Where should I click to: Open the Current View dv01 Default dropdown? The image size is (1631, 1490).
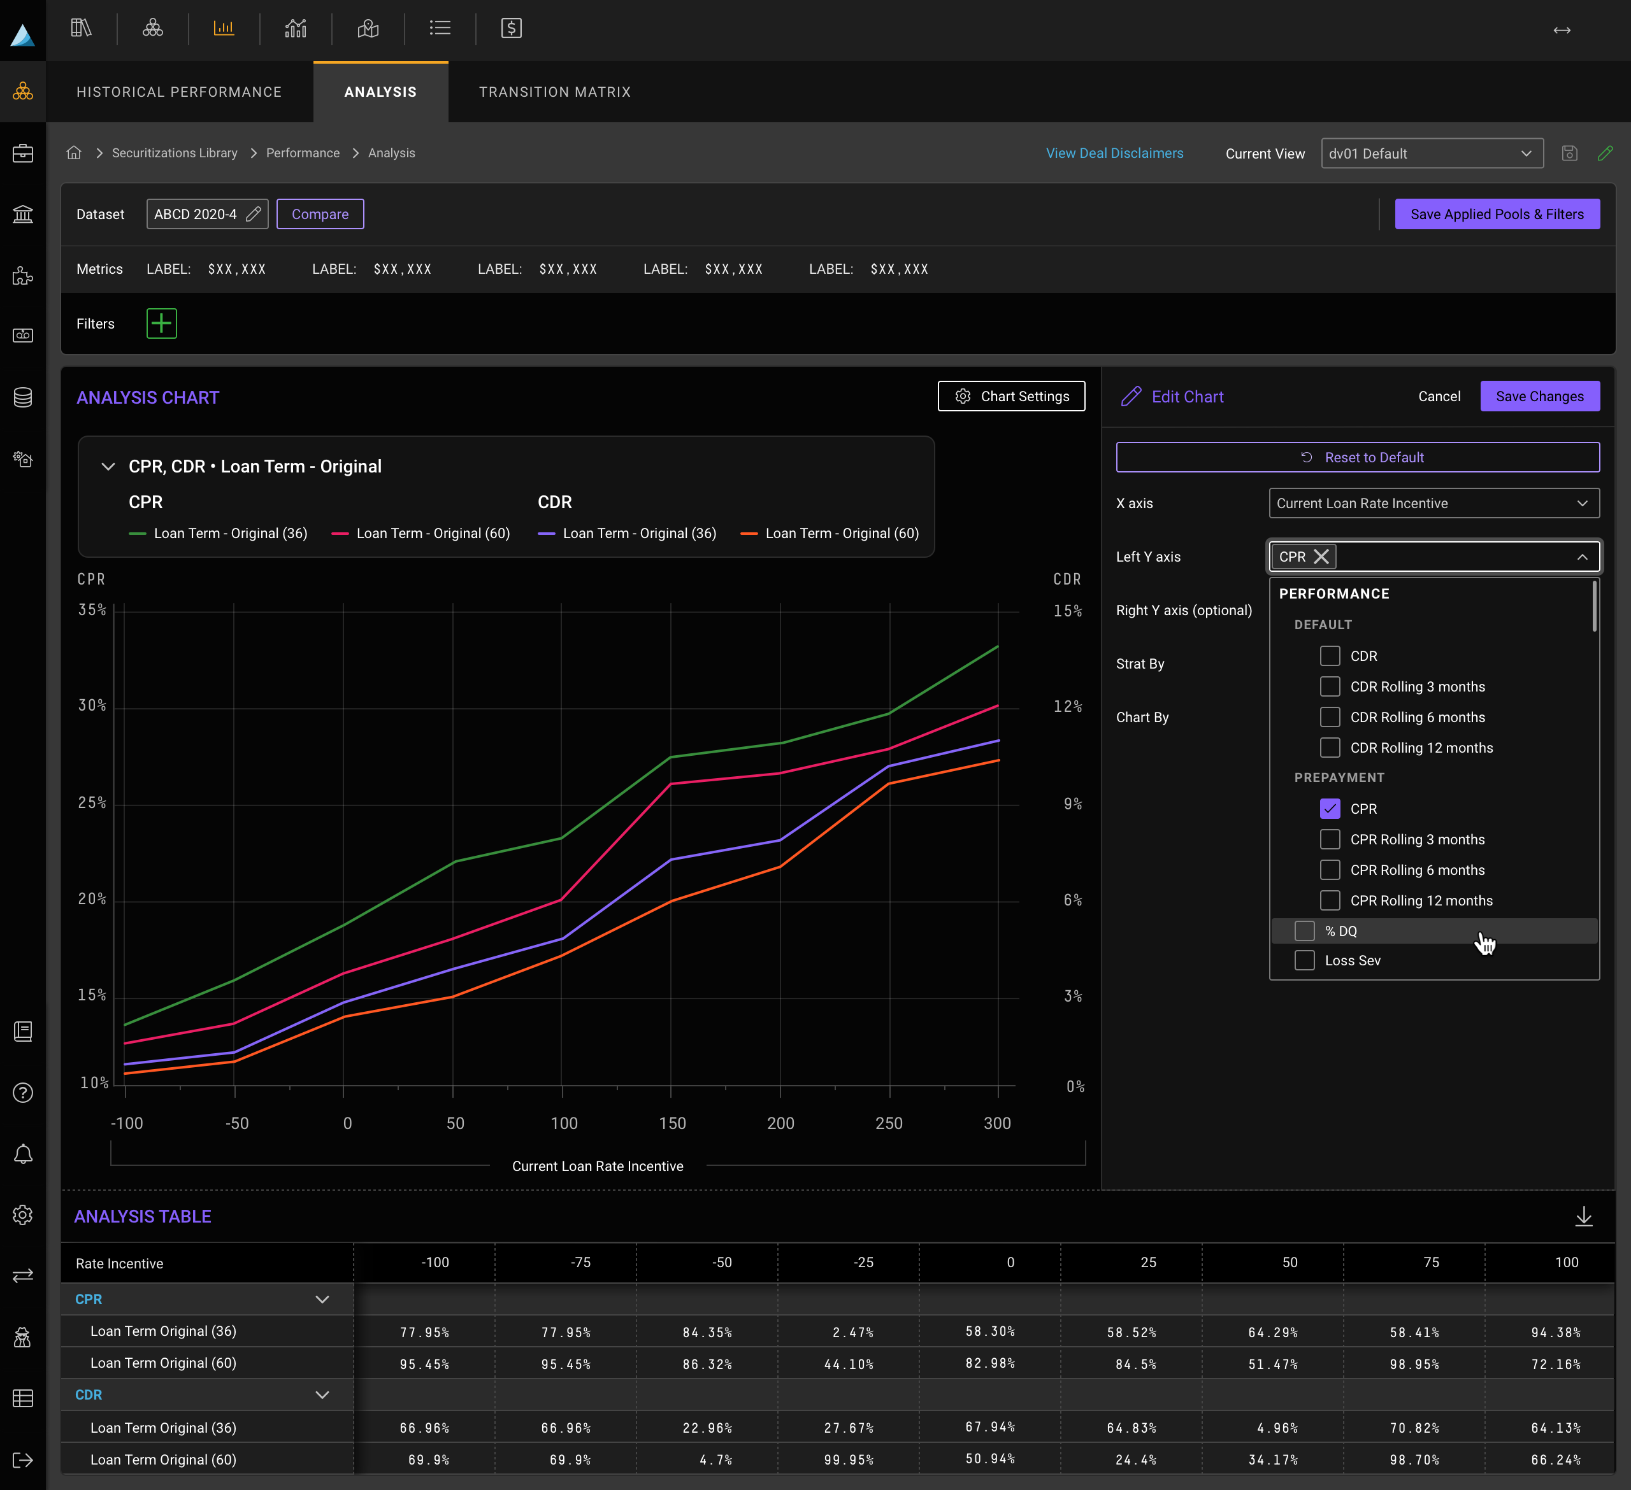click(1431, 153)
